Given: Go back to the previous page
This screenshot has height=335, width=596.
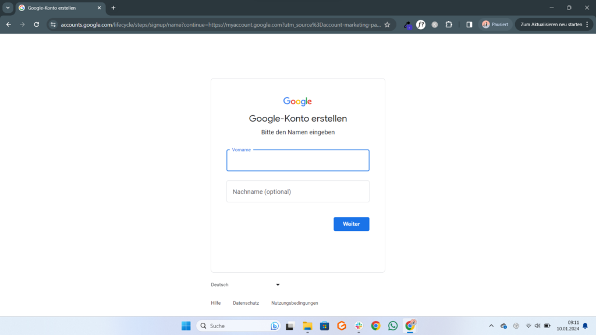Looking at the screenshot, I should (x=8, y=25).
